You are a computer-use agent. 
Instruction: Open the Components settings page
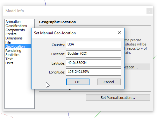click(15, 30)
